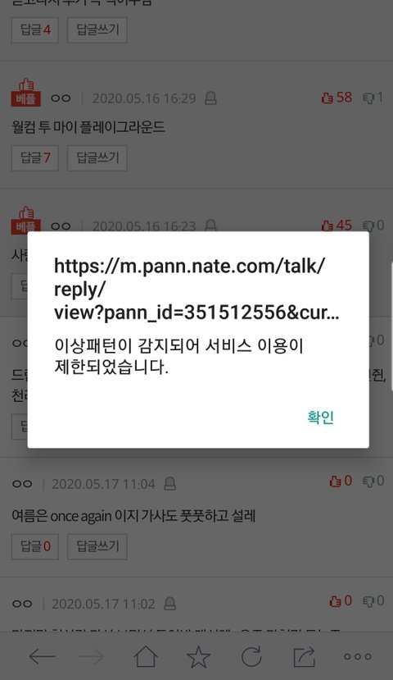The width and height of the screenshot is (393, 680).
Task: Dislike the 11:02 comment thumbs-down
Action: pyautogui.click(x=373, y=600)
